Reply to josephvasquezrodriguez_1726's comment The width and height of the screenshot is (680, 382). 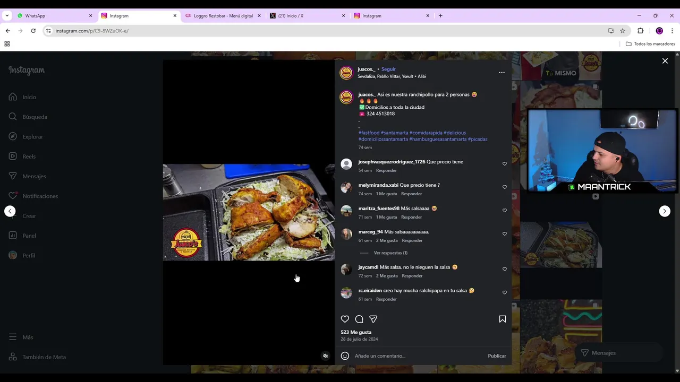[386, 170]
